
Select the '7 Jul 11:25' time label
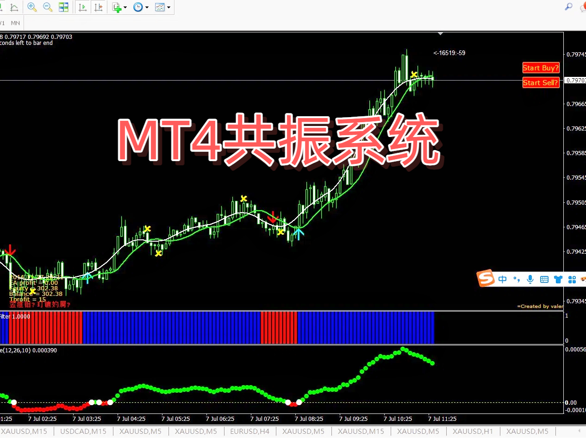pyautogui.click(x=442, y=419)
